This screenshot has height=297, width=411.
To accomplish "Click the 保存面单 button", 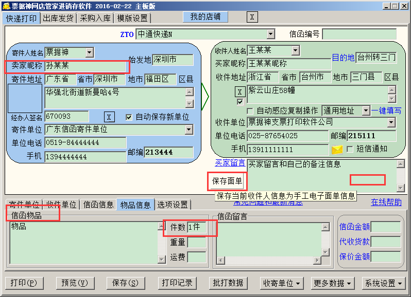I will click(x=227, y=181).
